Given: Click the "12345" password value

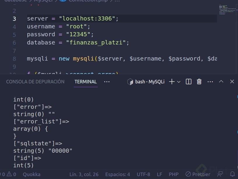Looking at the screenshot, I should pos(78,35).
